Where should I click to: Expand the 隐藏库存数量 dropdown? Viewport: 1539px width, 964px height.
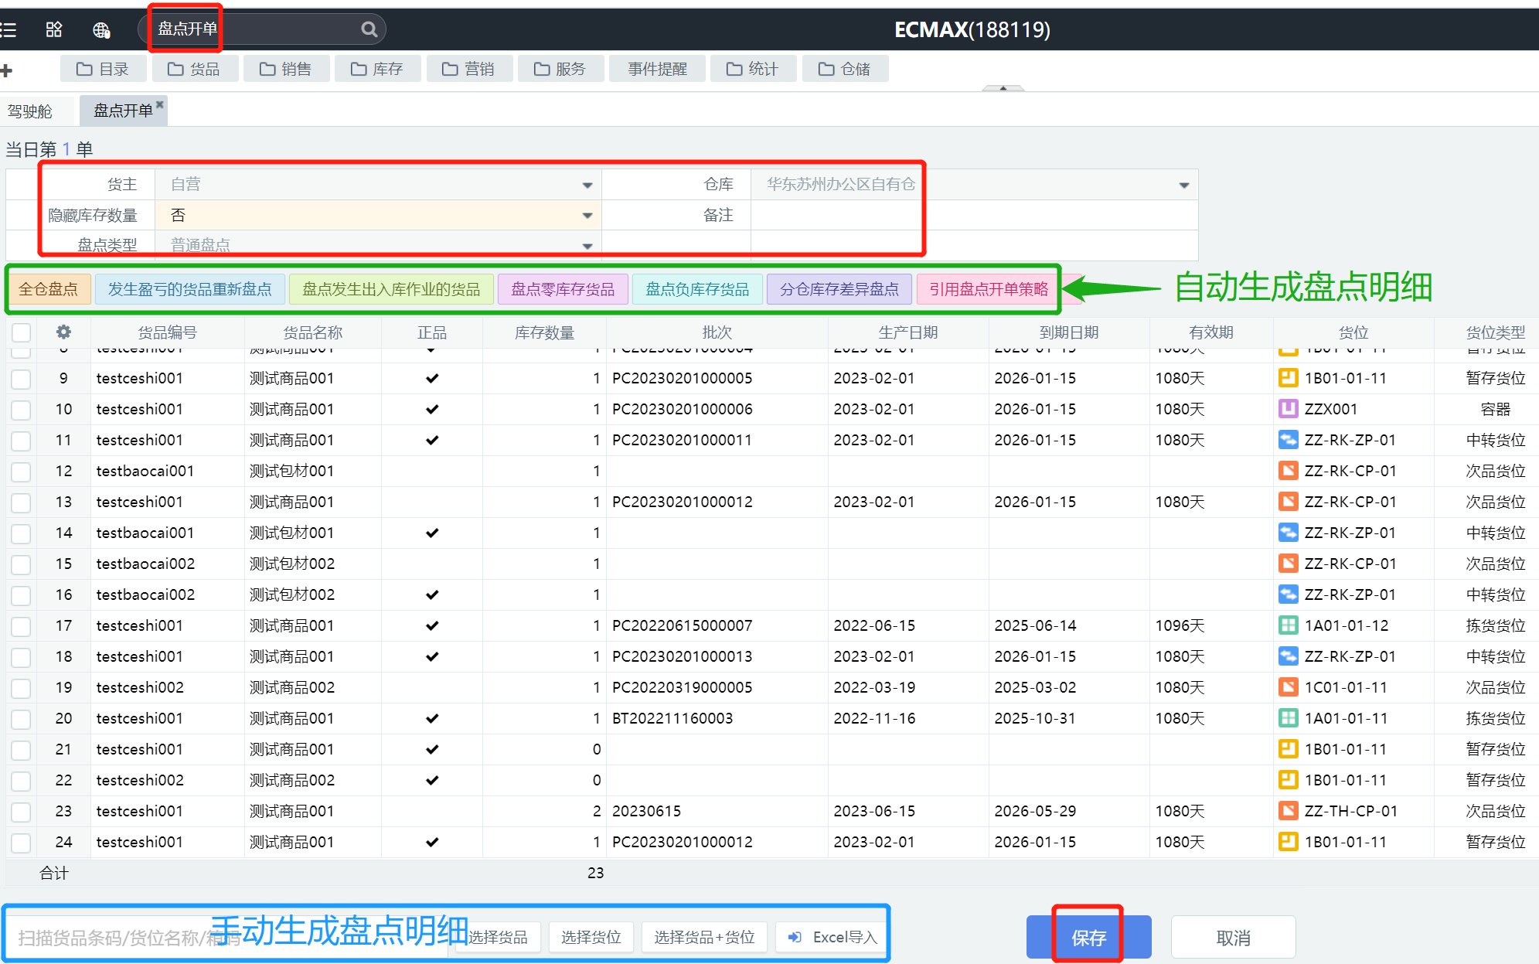(587, 216)
